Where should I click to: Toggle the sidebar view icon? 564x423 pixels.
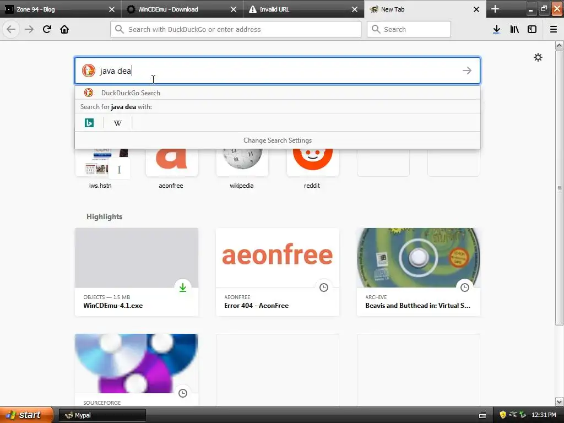point(532,29)
